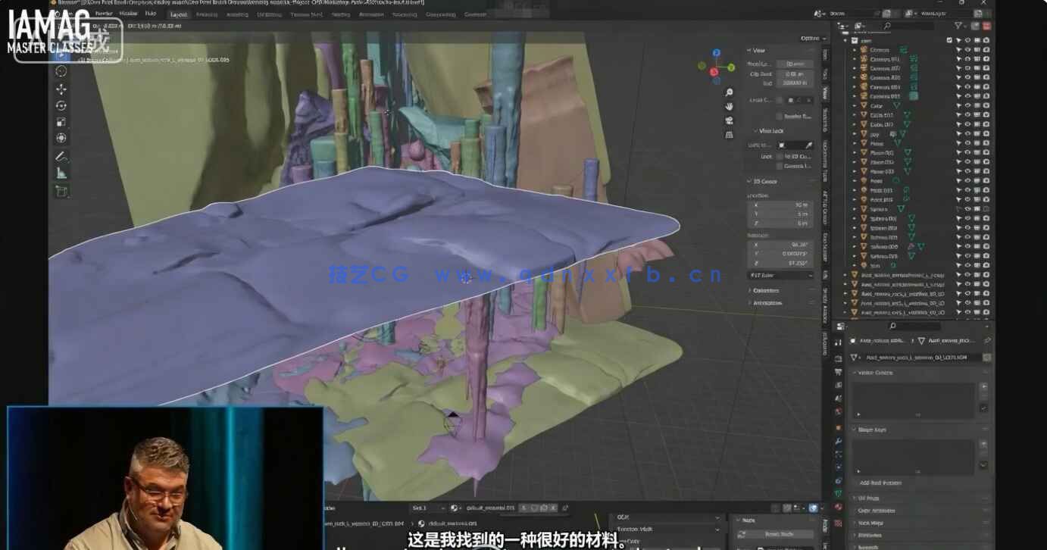Image resolution: width=1047 pixels, height=550 pixels.
Task: Expand the Collections panel in the sidebar
Action: [766, 290]
